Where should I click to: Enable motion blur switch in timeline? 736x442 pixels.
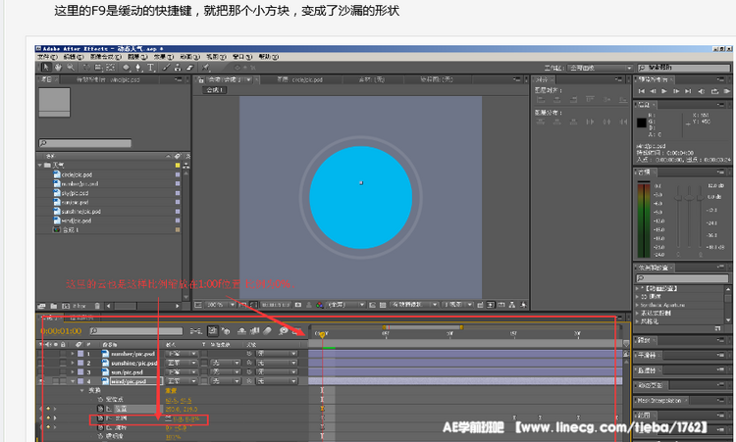[x=267, y=331]
